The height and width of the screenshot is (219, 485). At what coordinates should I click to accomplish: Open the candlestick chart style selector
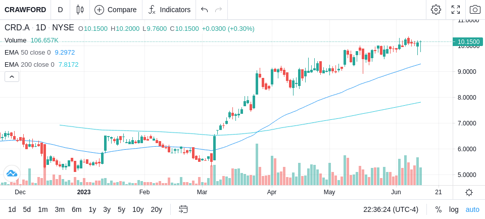pyautogui.click(x=80, y=10)
